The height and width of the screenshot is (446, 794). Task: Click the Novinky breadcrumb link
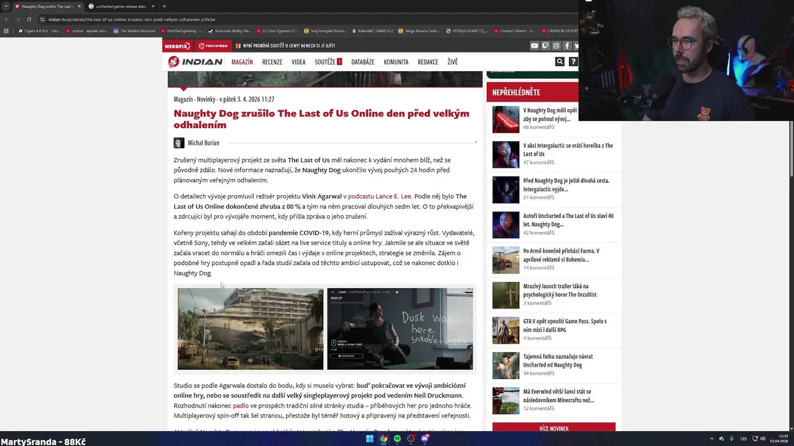pyautogui.click(x=206, y=99)
